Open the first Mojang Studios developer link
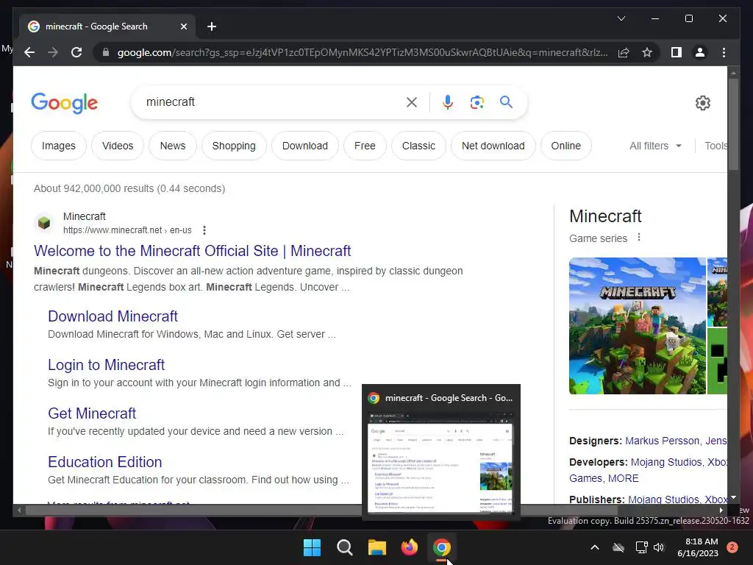753x565 pixels. click(666, 462)
